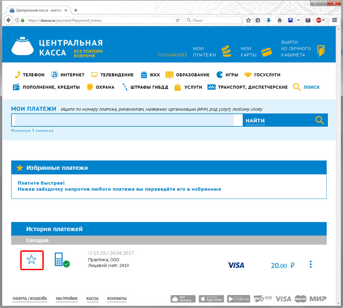Click the phone payment status icon
343x308 pixels.
(62, 260)
